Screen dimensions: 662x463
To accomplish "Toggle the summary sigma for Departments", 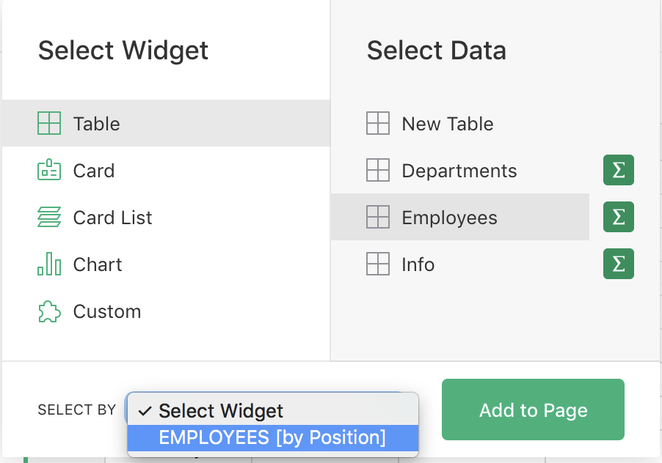I will tap(618, 171).
